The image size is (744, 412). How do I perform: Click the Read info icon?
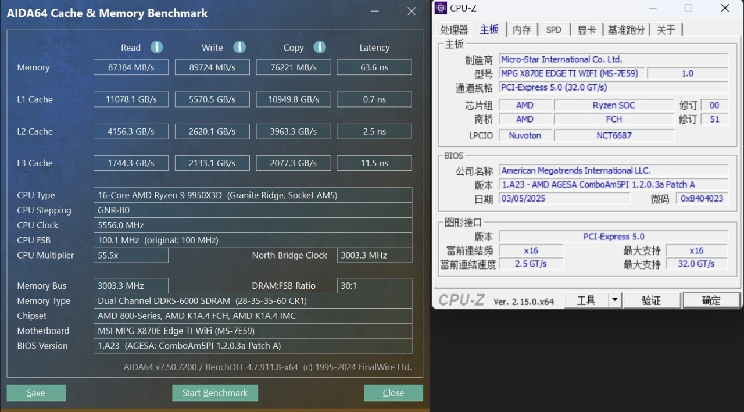156,47
